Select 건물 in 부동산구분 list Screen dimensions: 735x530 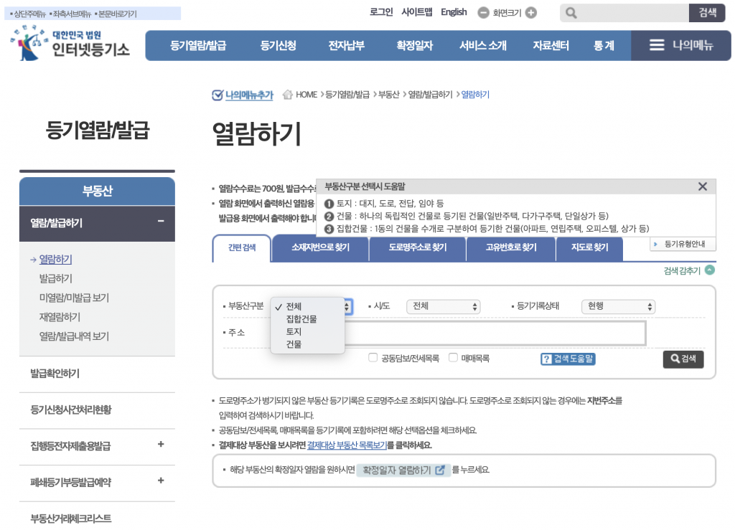(307, 344)
